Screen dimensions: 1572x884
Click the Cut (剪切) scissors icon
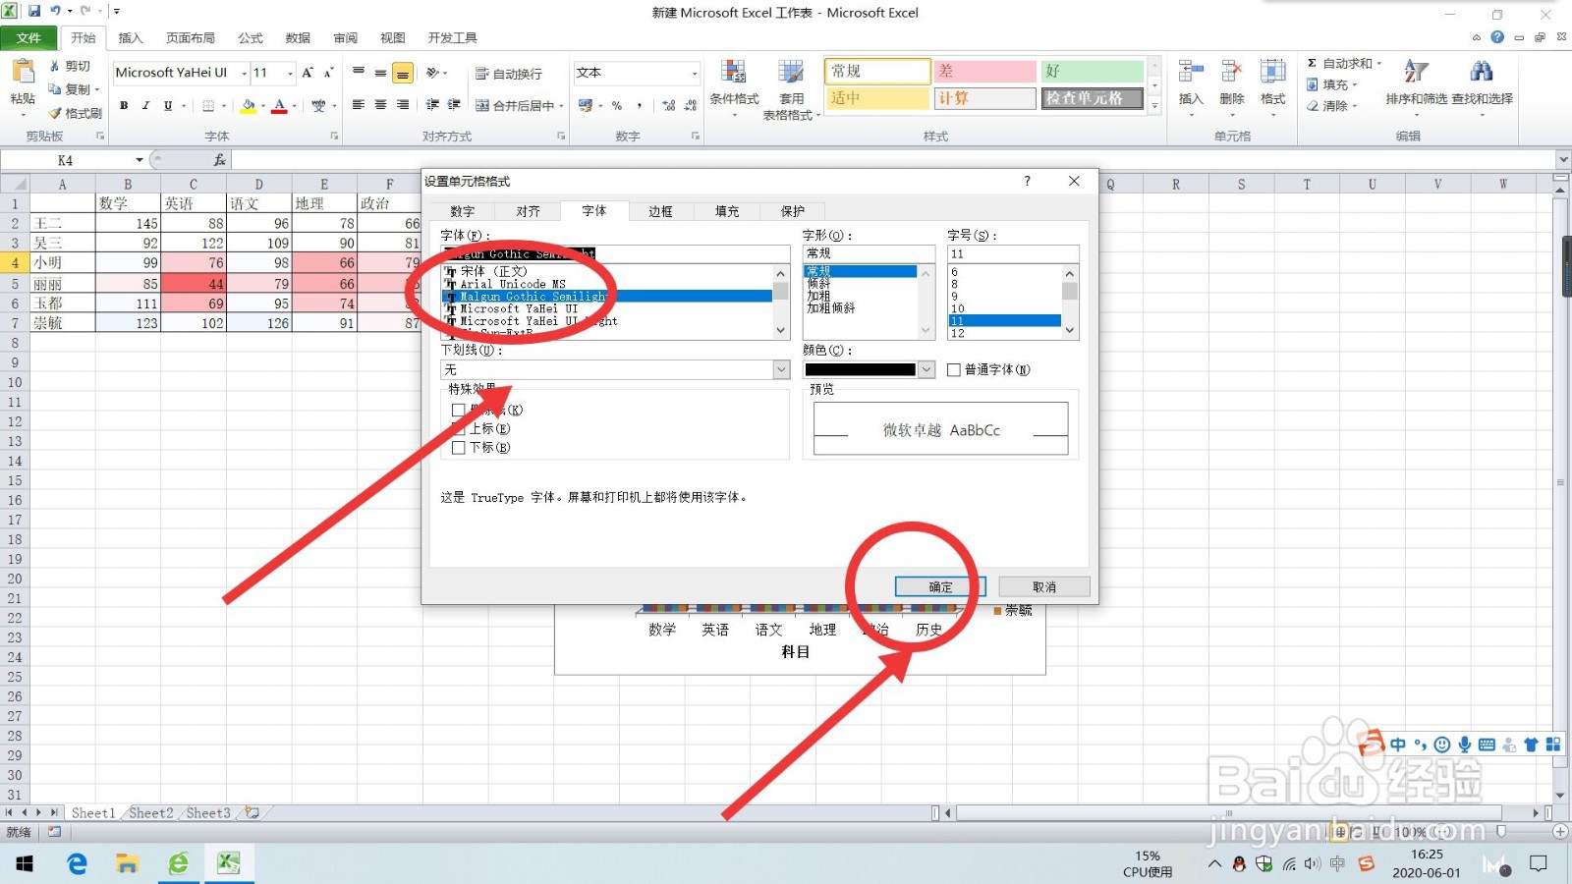(54, 66)
